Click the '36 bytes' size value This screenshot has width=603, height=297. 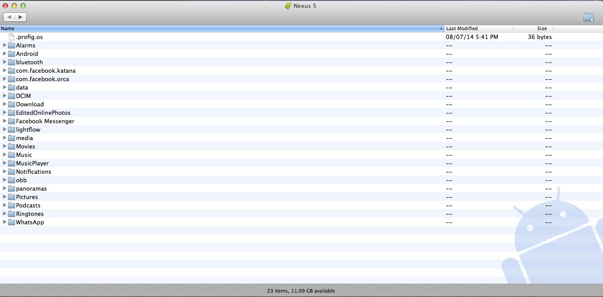(x=540, y=37)
